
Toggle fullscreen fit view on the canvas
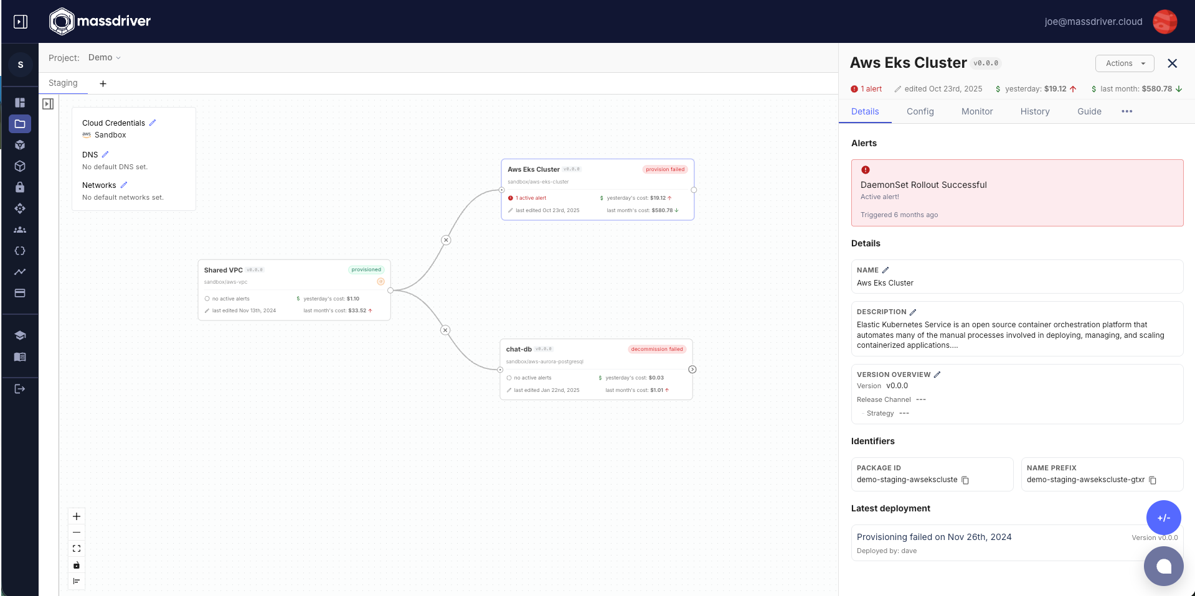[77, 548]
